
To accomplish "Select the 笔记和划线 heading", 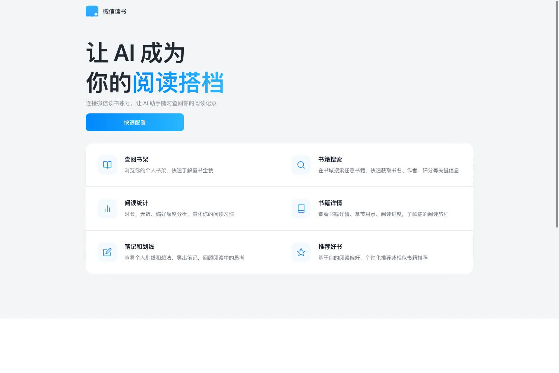I will pyautogui.click(x=139, y=247).
